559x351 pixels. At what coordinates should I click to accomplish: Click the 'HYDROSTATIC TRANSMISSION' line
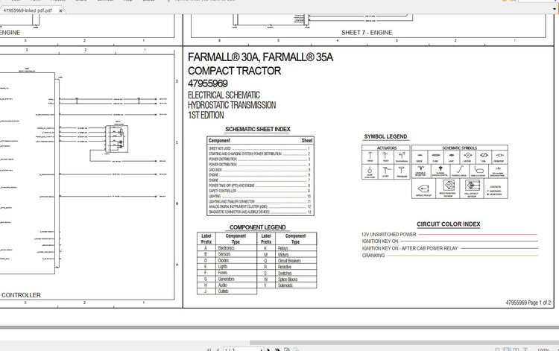[x=232, y=105]
